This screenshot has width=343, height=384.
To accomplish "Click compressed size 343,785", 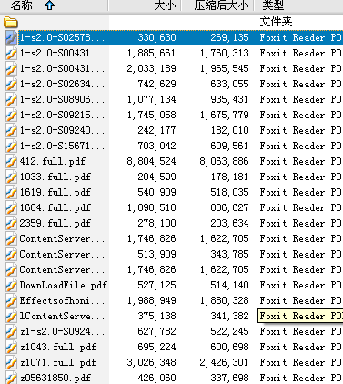I will tap(229, 254).
